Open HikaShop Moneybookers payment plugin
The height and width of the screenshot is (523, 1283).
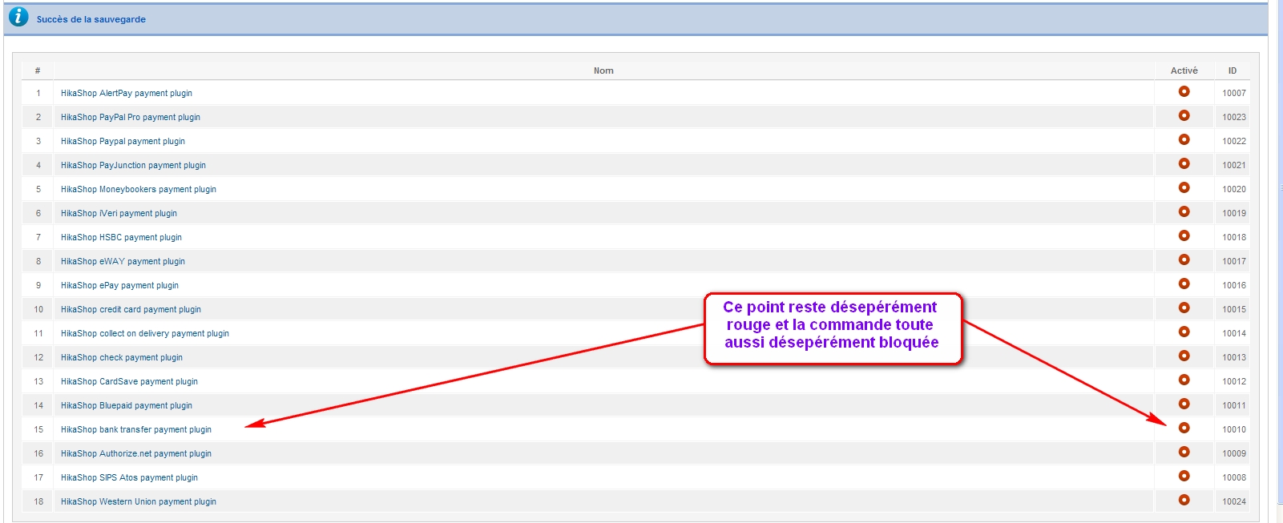tap(139, 190)
